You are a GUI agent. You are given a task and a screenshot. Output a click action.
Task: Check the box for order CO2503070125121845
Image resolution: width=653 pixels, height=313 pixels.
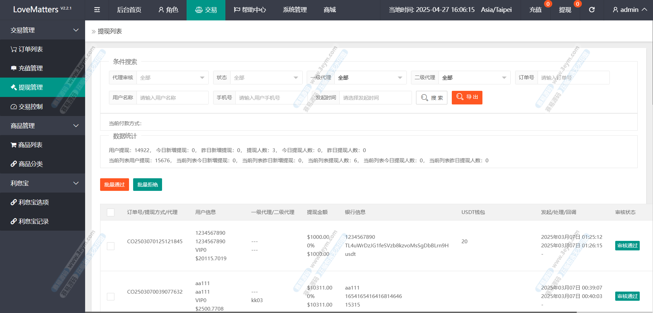tap(111, 246)
